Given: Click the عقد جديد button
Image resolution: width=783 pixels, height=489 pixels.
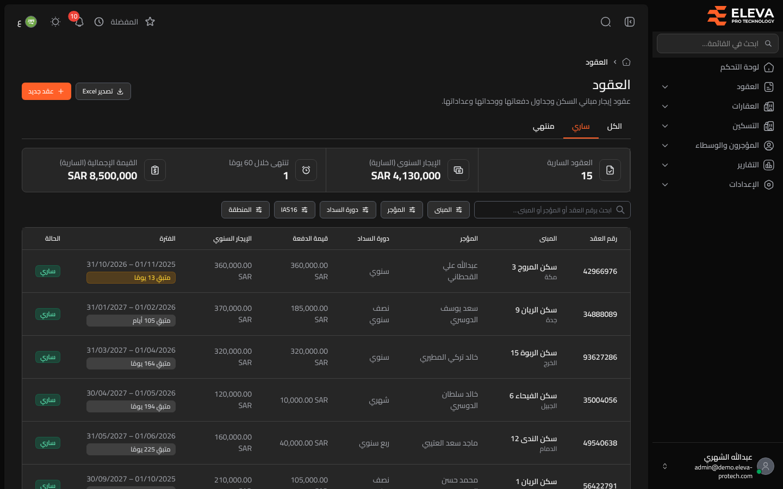Looking at the screenshot, I should click(x=46, y=91).
